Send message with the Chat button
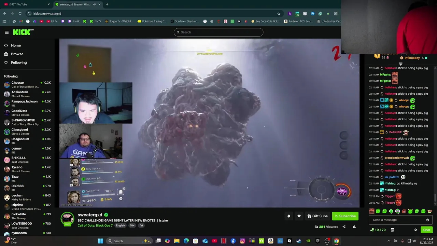 pos(426,230)
